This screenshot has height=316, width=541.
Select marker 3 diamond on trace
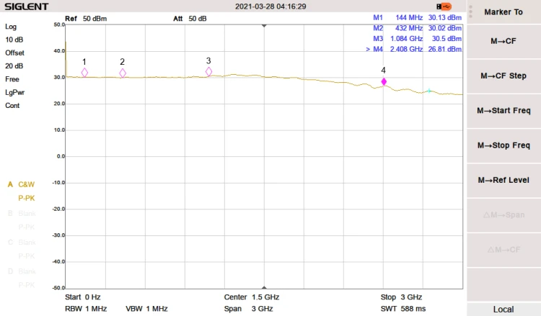tap(208, 71)
